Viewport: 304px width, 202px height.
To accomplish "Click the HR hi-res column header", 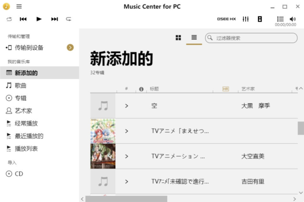I will pyautogui.click(x=225, y=89).
